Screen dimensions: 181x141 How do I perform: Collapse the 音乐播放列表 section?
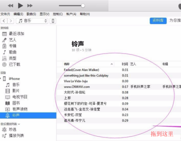tap(19, 124)
